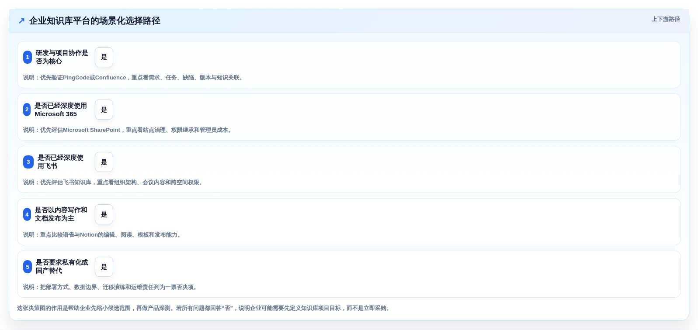Image resolution: width=698 pixels, height=330 pixels.
Task: Click step number 2 badge
Action: (x=27, y=110)
